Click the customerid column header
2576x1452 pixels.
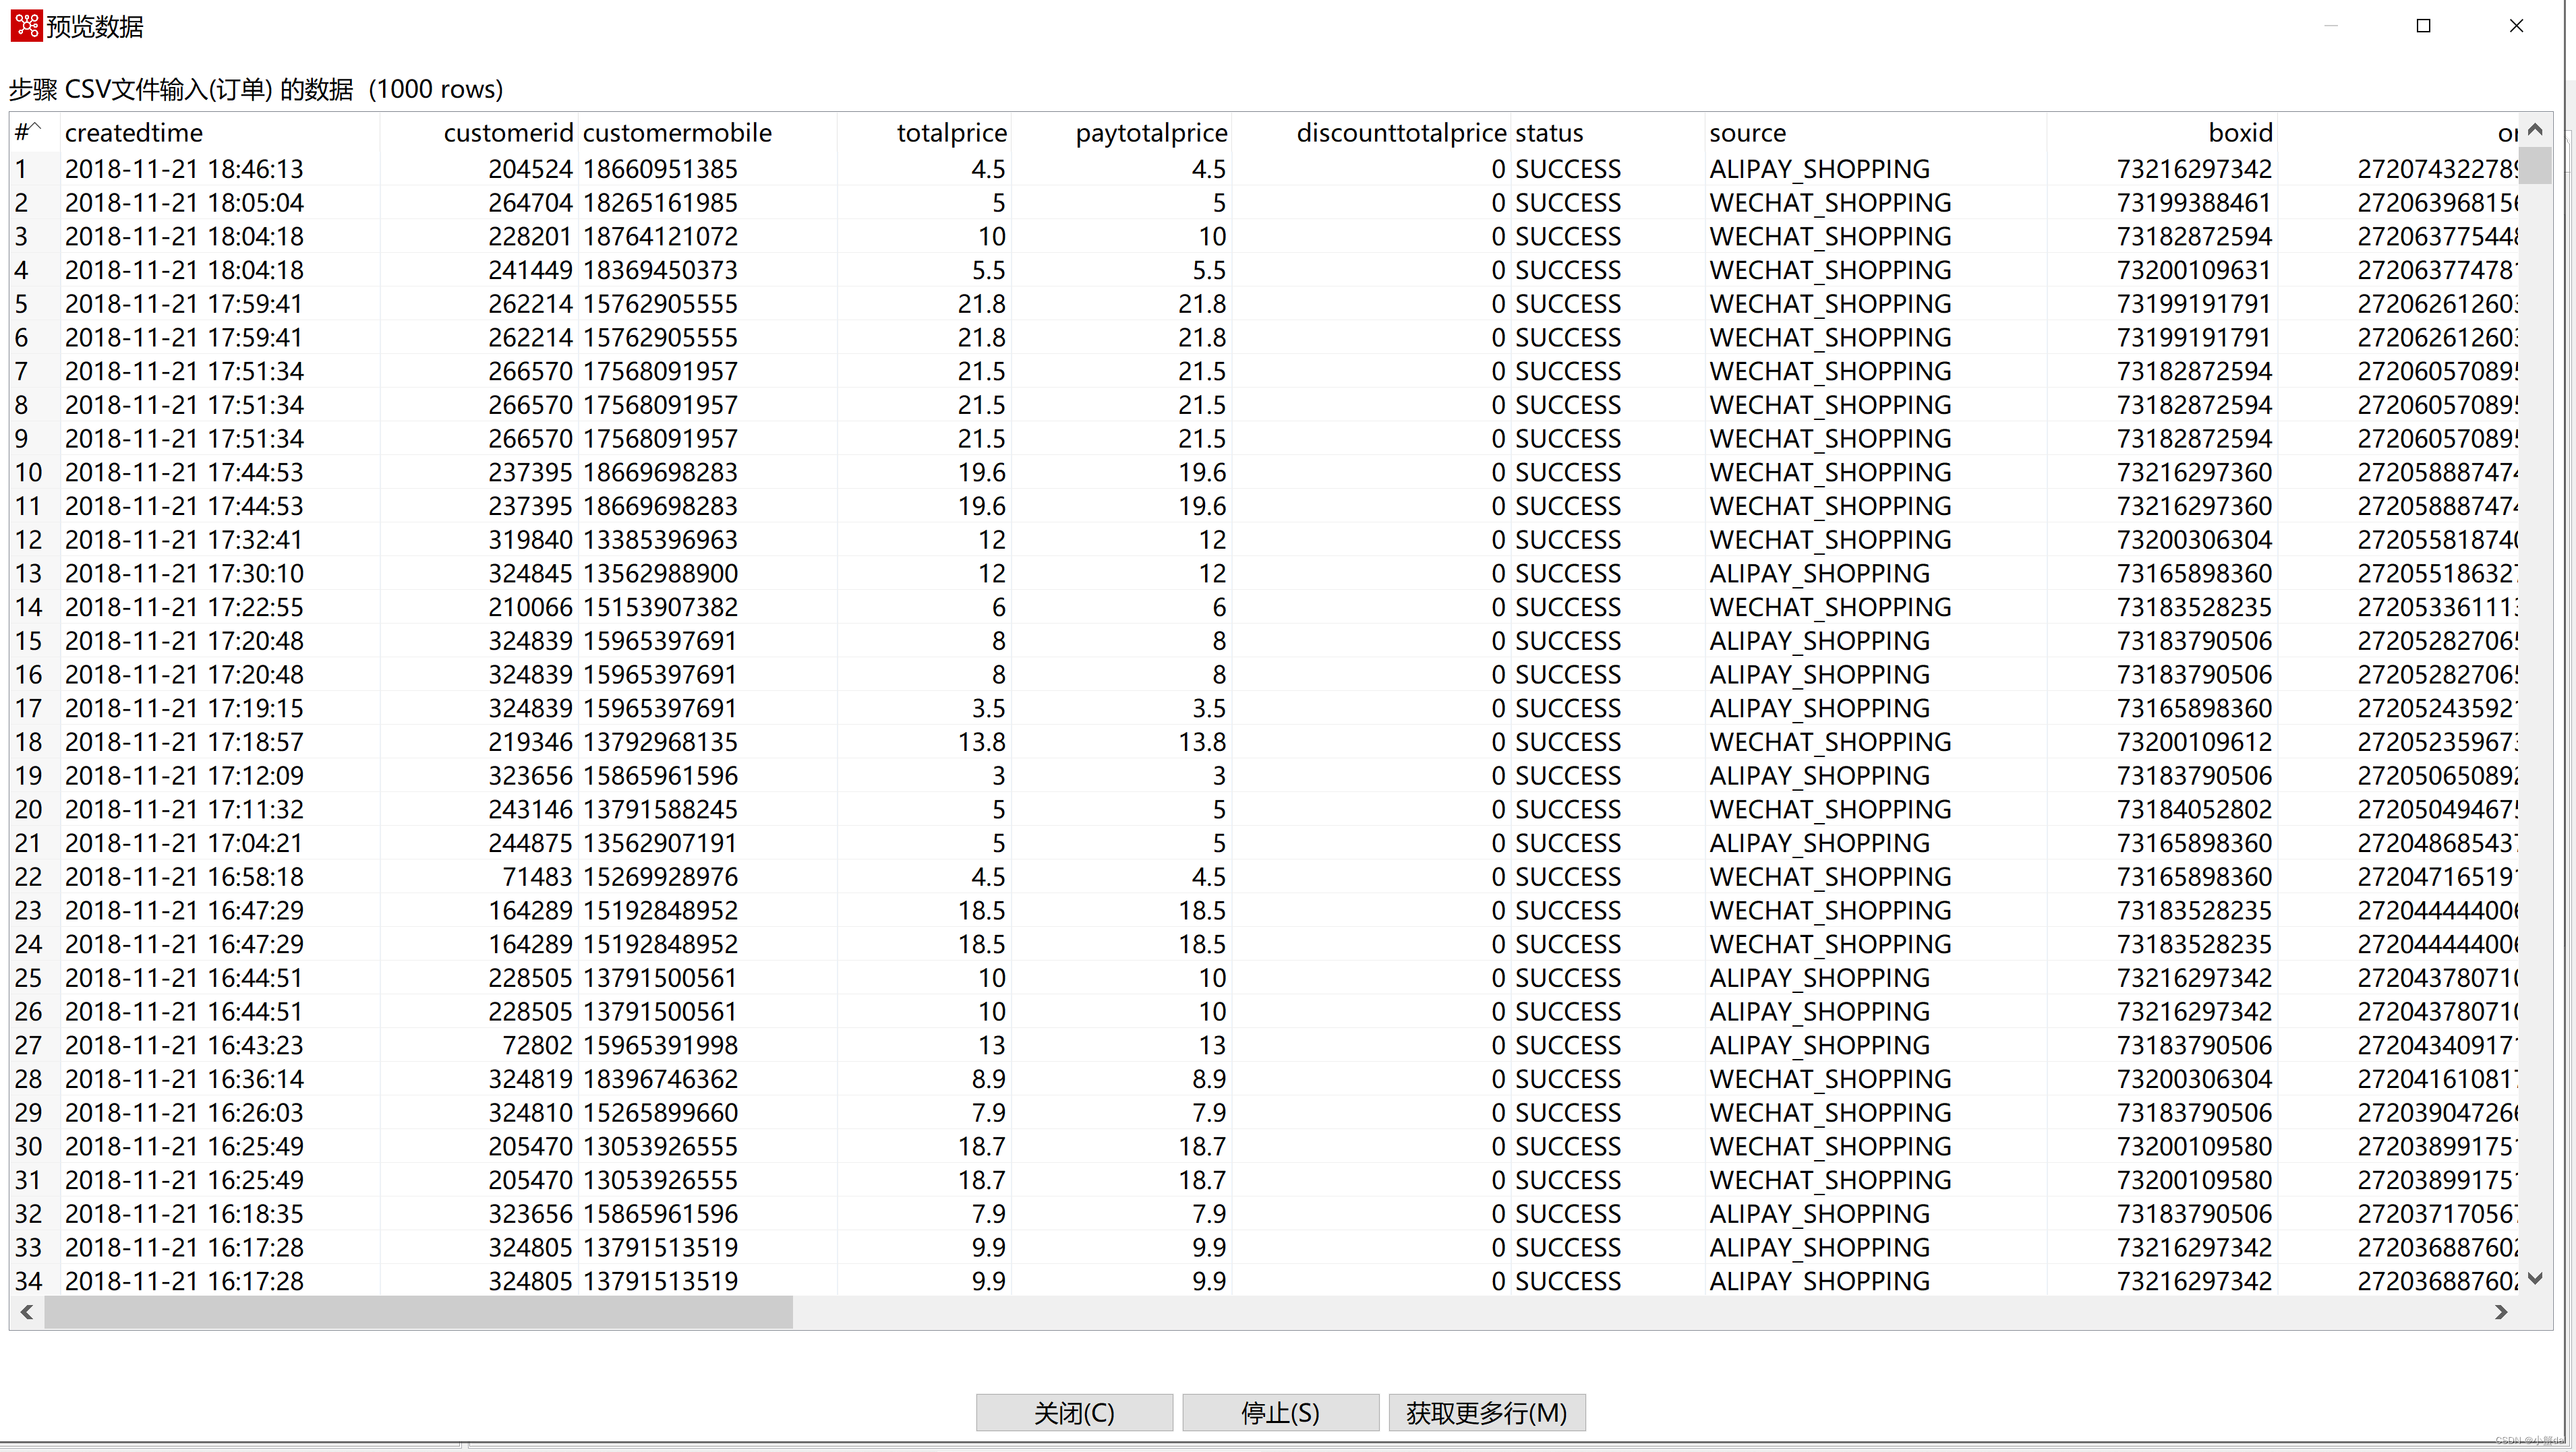[508, 133]
